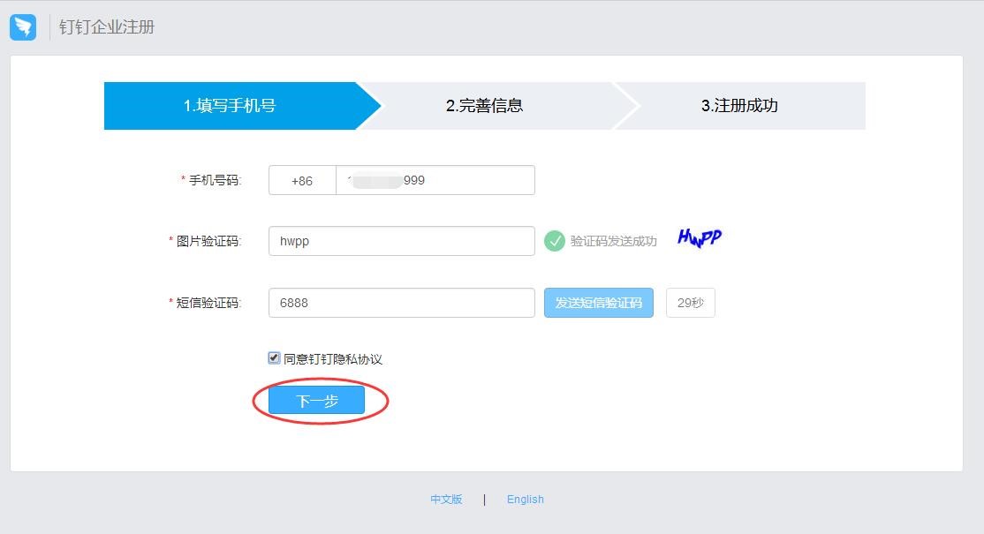
Task: Click the +86 country code selector
Action: [x=301, y=179]
